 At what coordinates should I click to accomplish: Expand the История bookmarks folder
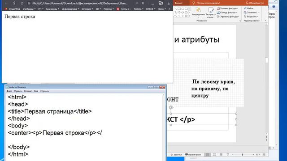coord(87,9)
